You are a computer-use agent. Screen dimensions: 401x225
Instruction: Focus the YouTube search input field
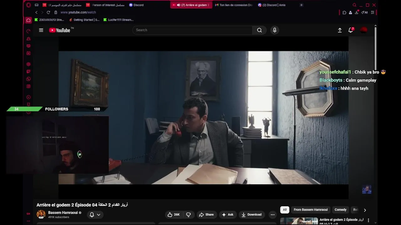click(192, 30)
